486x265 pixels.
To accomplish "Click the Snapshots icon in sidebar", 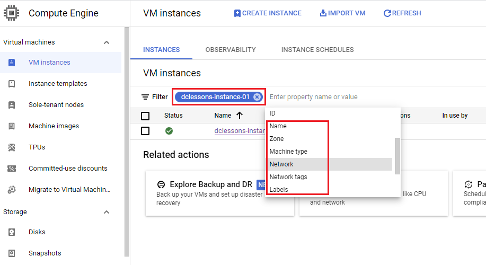I will pyautogui.click(x=12, y=253).
